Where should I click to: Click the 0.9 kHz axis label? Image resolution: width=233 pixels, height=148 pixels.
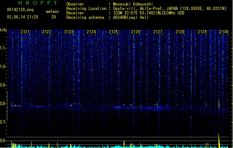(3, 85)
